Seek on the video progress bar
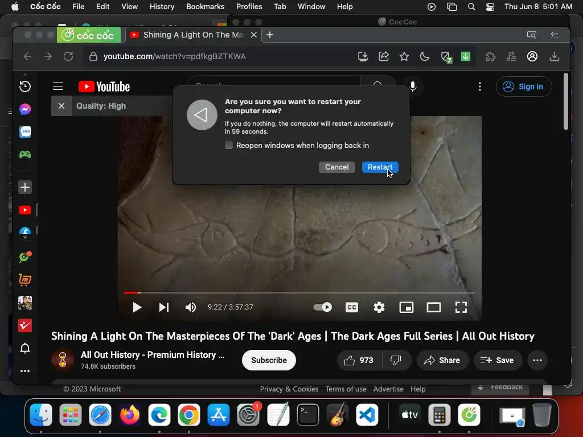 [x=299, y=293]
